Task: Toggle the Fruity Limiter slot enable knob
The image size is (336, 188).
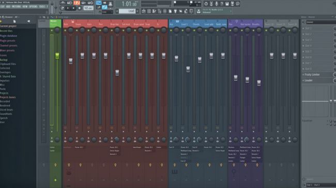Action: point(335,75)
